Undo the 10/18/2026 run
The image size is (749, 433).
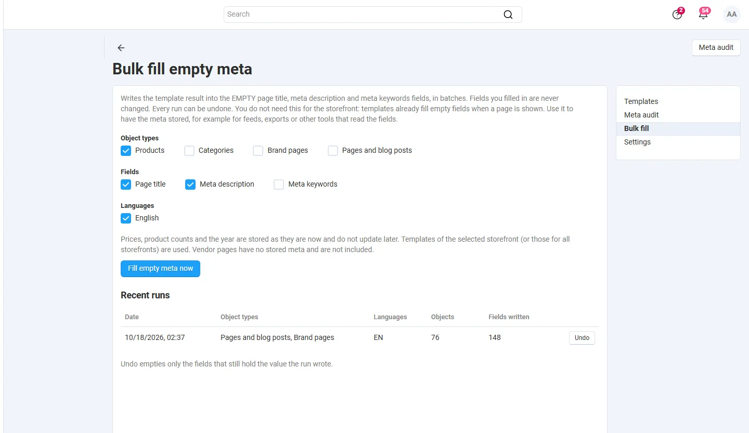click(582, 338)
